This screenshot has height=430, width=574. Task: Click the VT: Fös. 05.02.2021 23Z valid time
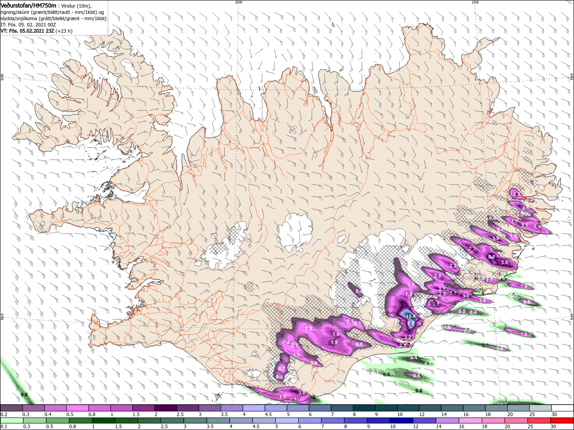(x=27, y=31)
